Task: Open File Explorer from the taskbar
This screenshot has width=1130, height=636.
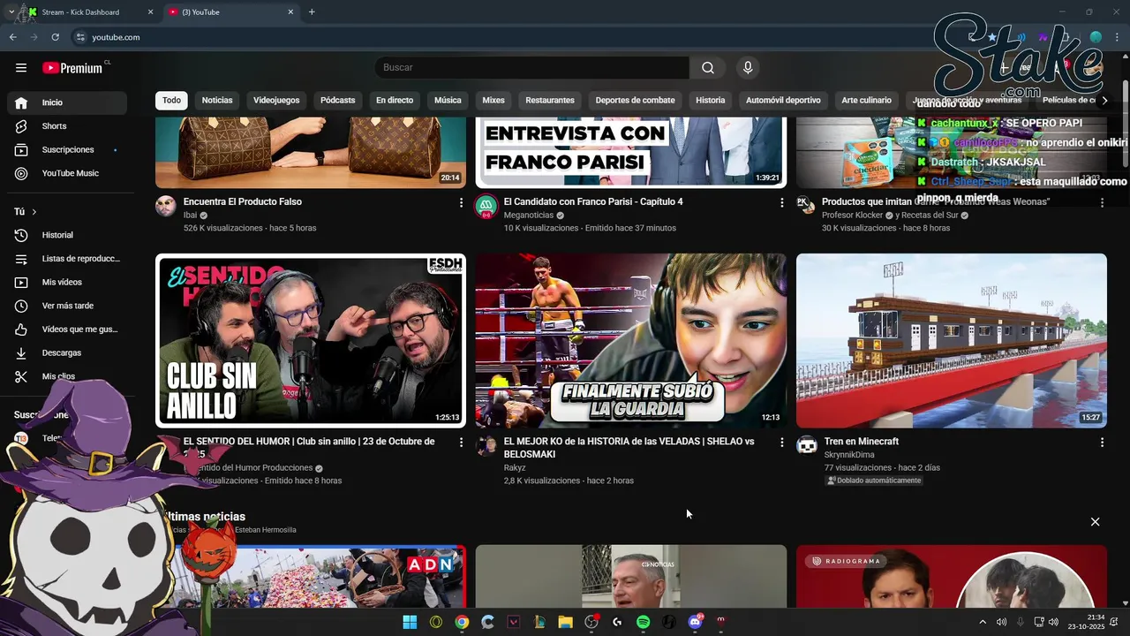Action: pyautogui.click(x=565, y=622)
